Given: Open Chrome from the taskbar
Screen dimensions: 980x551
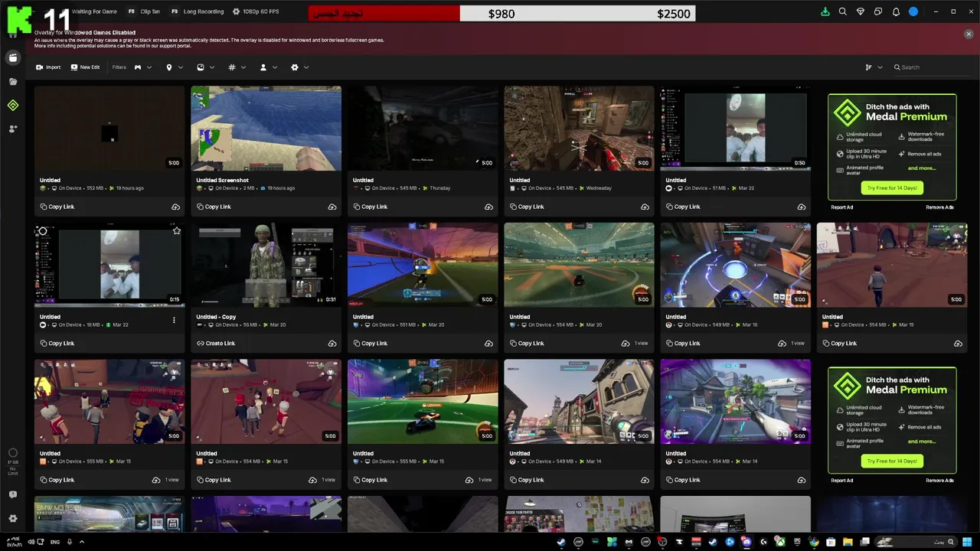Looking at the screenshot, I should [x=813, y=542].
